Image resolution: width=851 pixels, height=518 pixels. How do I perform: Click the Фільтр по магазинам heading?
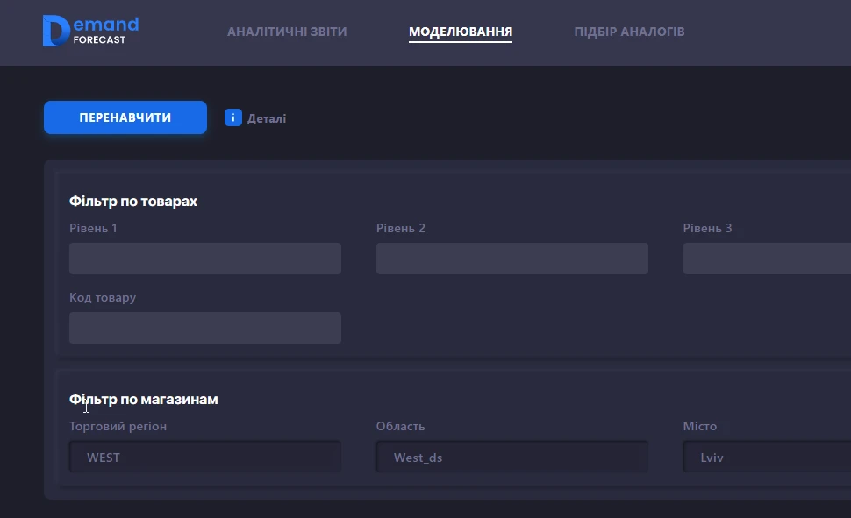pyautogui.click(x=144, y=400)
